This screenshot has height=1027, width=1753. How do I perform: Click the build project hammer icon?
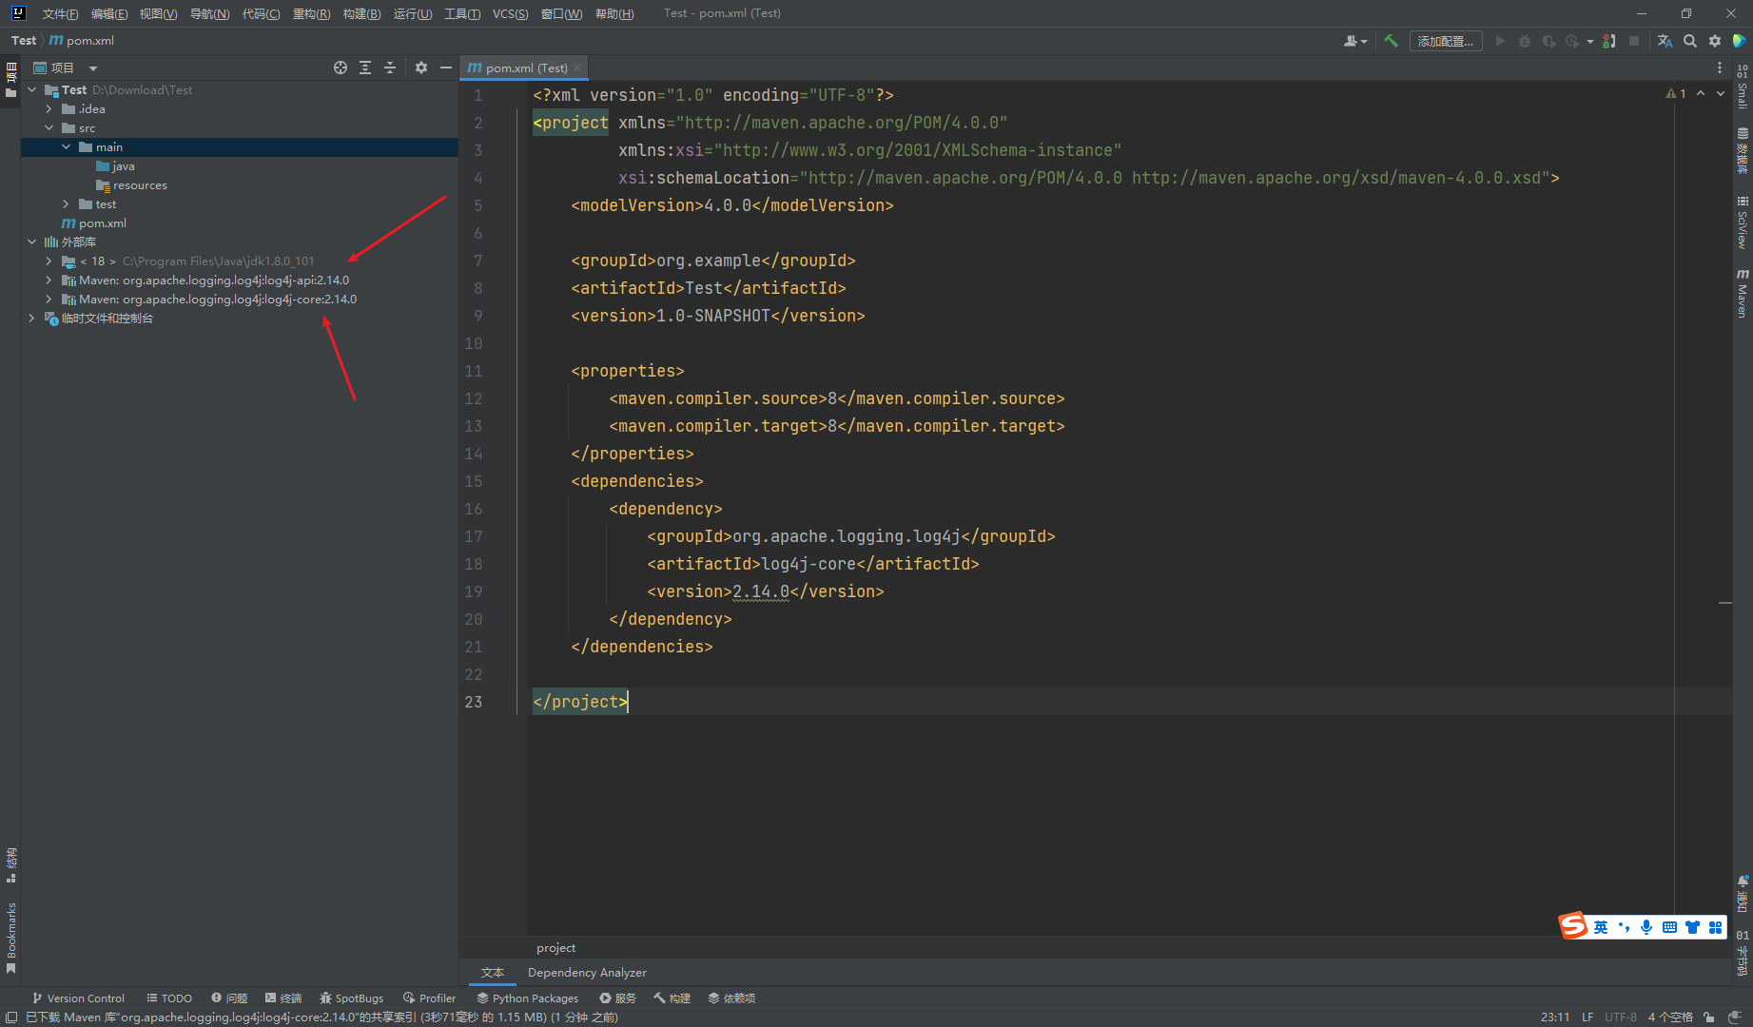[1391, 41]
